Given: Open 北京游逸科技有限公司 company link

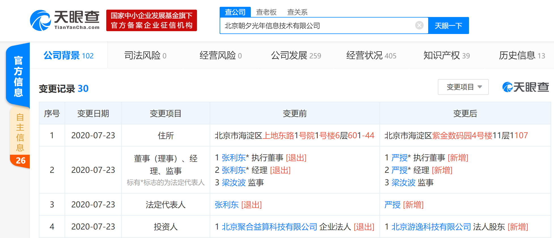Looking at the screenshot, I should (431, 227).
